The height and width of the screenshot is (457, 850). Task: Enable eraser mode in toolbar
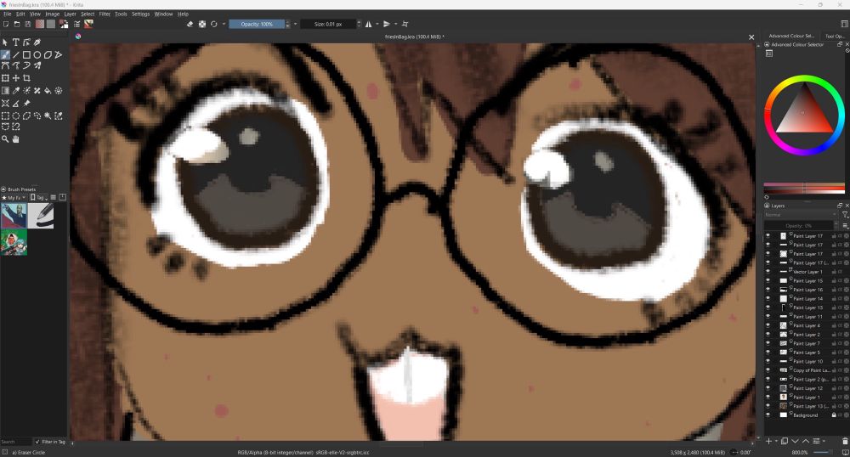(x=190, y=24)
